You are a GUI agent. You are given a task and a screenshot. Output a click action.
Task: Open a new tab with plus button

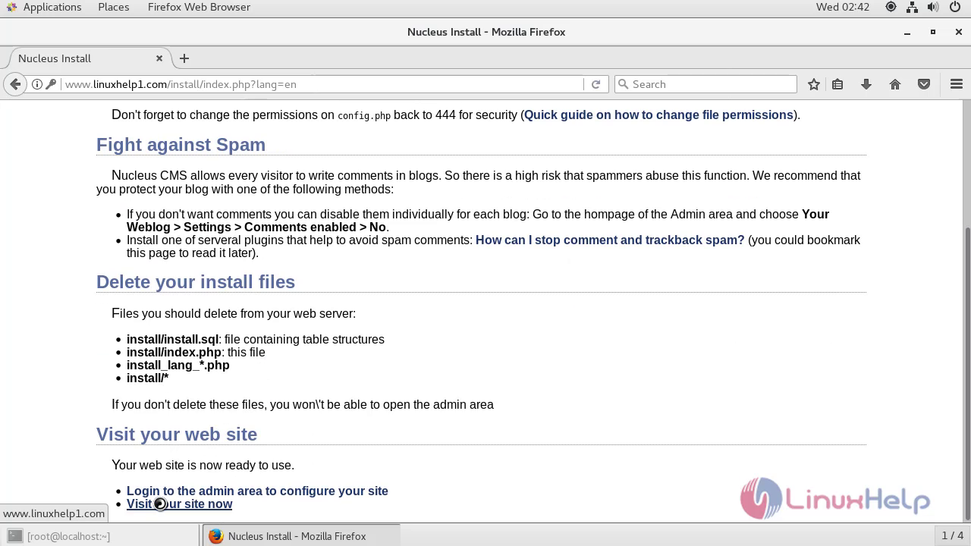[x=184, y=58]
